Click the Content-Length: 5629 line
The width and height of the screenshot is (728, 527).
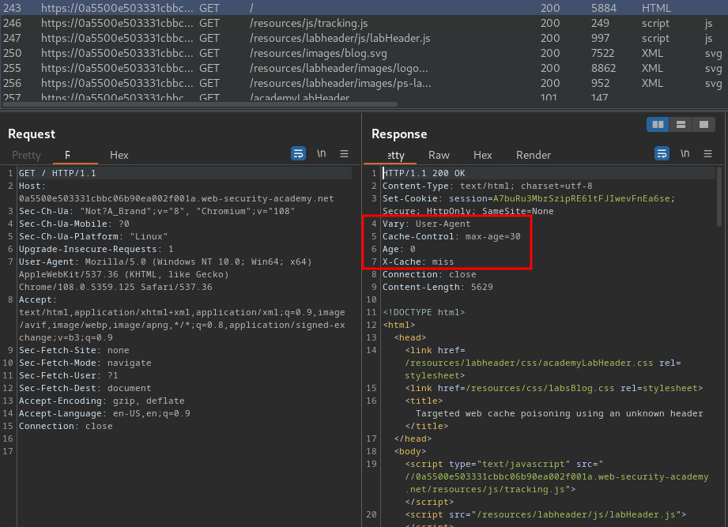tap(437, 287)
